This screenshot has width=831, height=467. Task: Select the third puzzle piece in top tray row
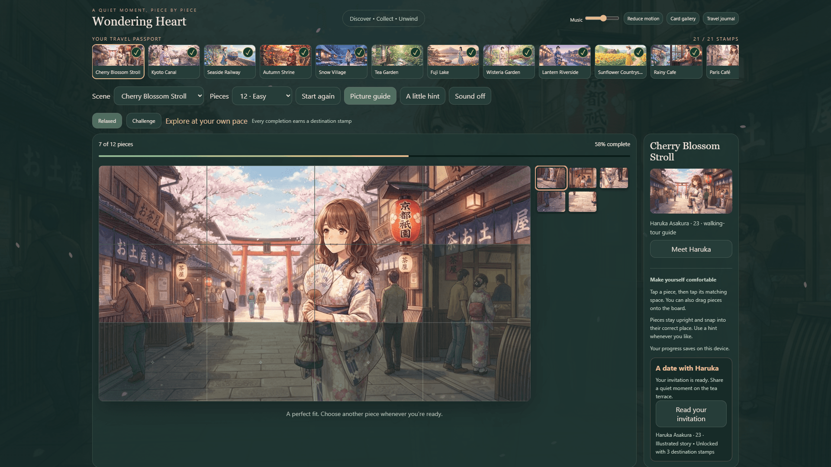click(x=614, y=178)
